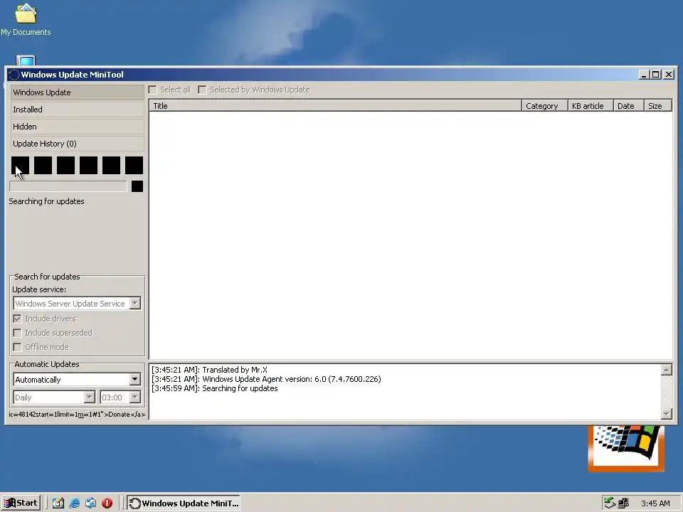Sort updates by the Title column

point(335,106)
